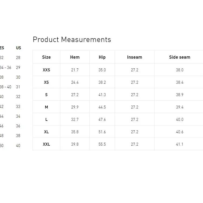Select the Hip column header
This screenshot has height=203, width=203.
pos(102,57)
